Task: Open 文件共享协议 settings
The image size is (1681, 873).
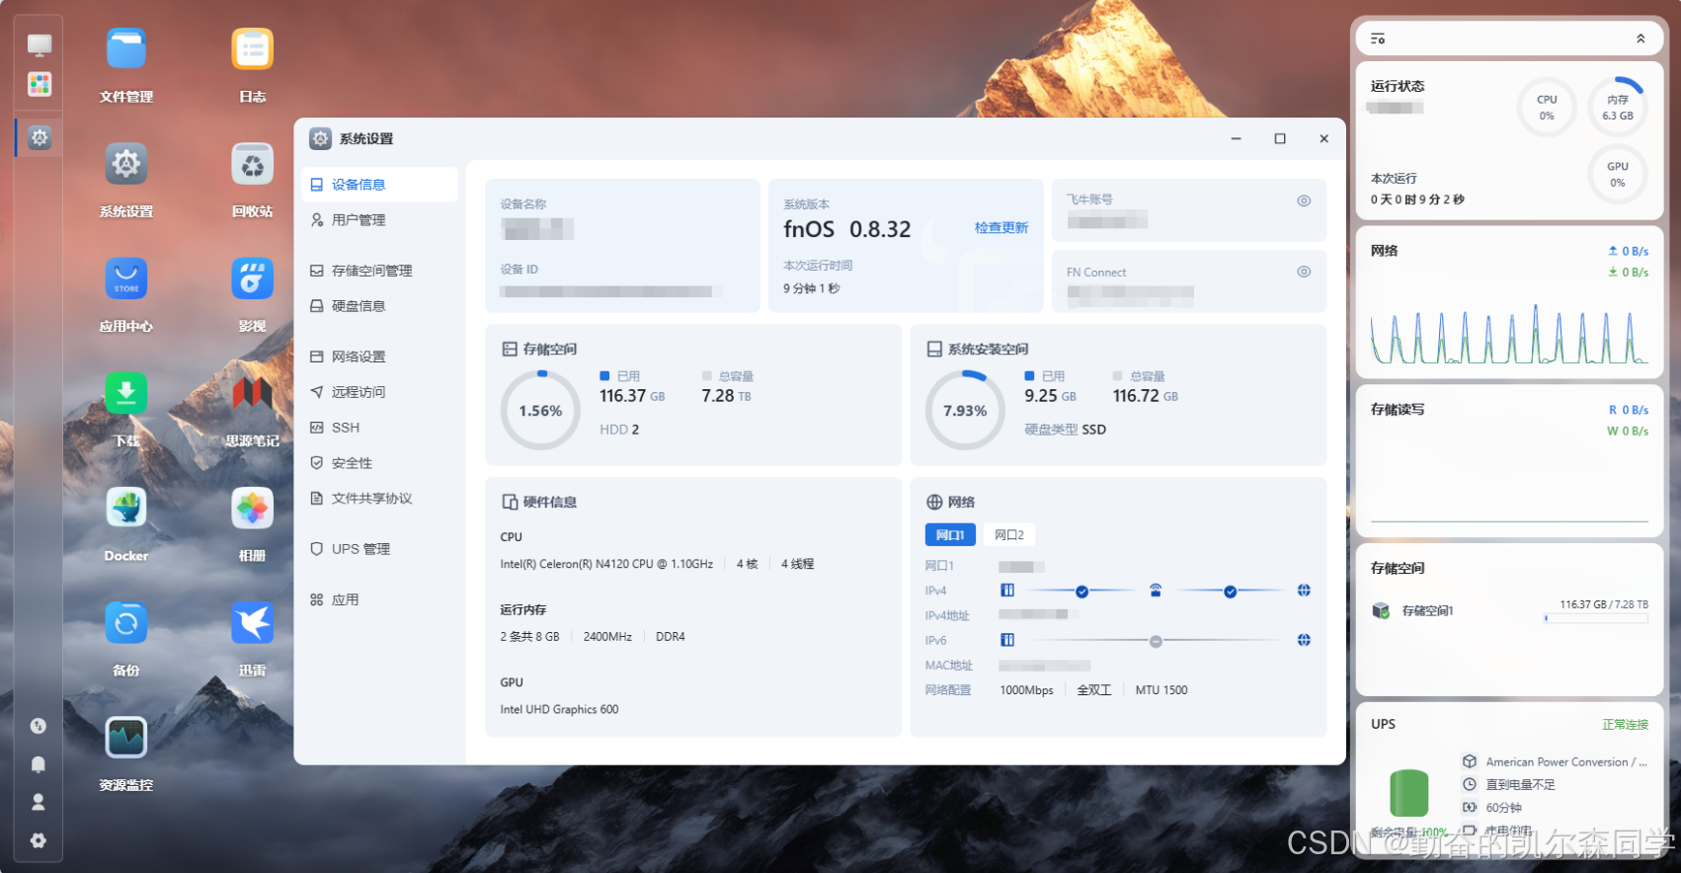Action: pos(380,499)
